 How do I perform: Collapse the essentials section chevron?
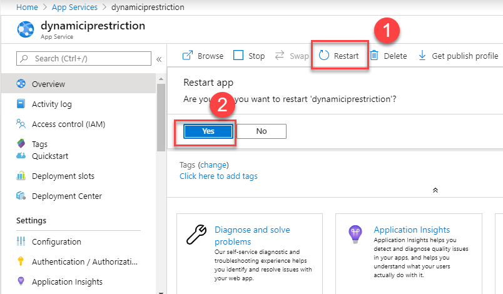(x=435, y=190)
